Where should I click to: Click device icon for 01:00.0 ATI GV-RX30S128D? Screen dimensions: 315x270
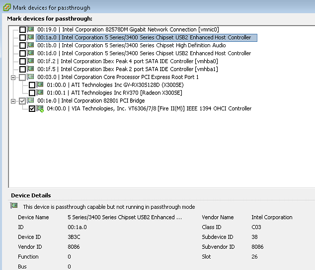40,85
